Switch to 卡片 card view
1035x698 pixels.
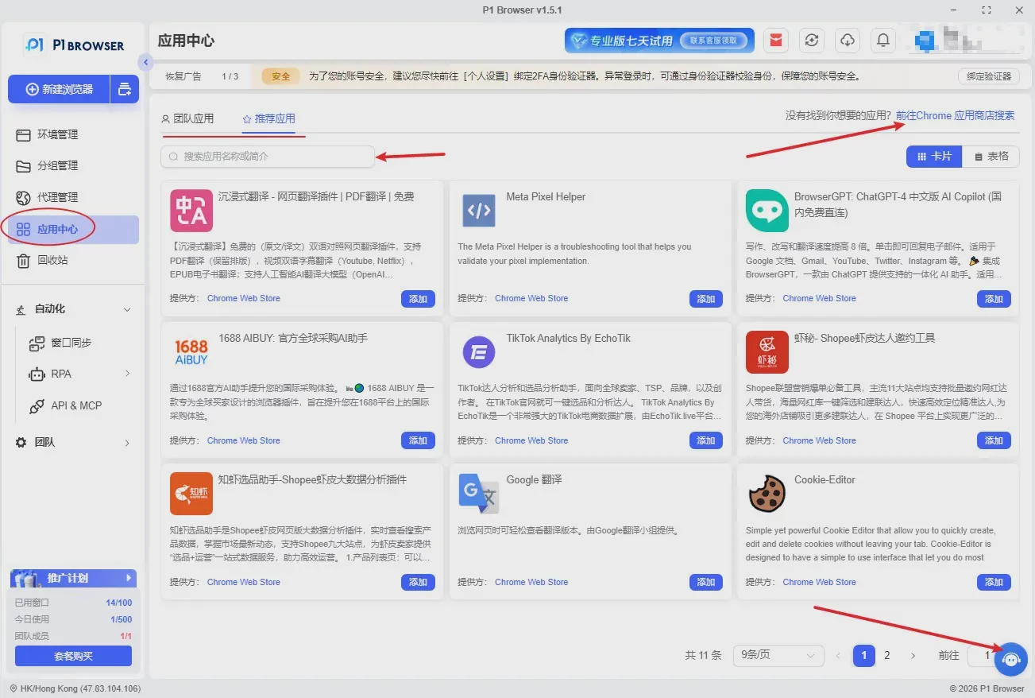[934, 157]
